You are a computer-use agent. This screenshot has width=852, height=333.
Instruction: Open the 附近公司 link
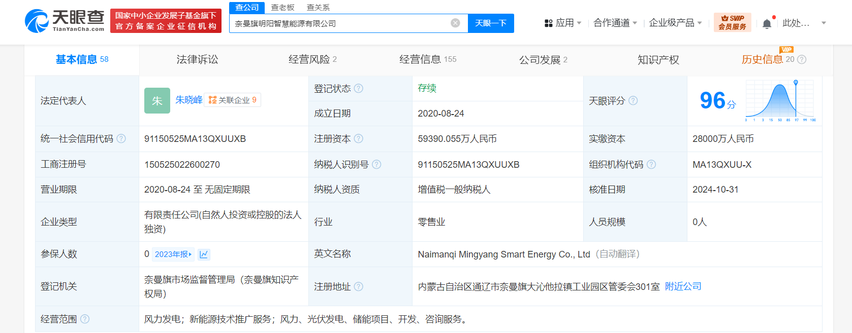[683, 286]
